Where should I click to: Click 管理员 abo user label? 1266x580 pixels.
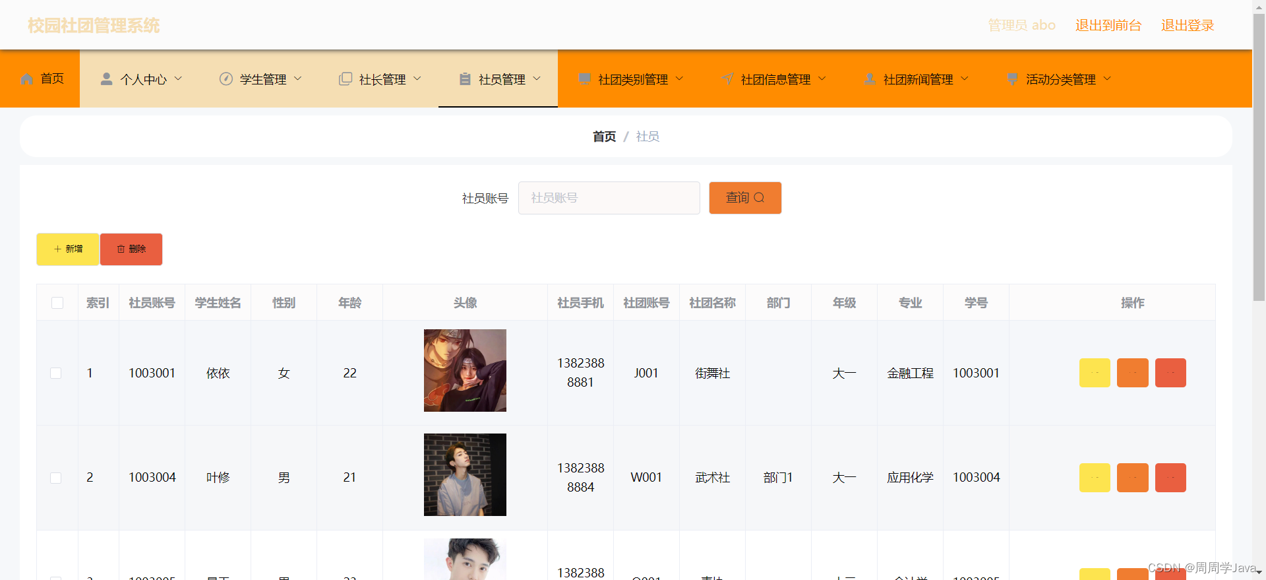(1021, 25)
